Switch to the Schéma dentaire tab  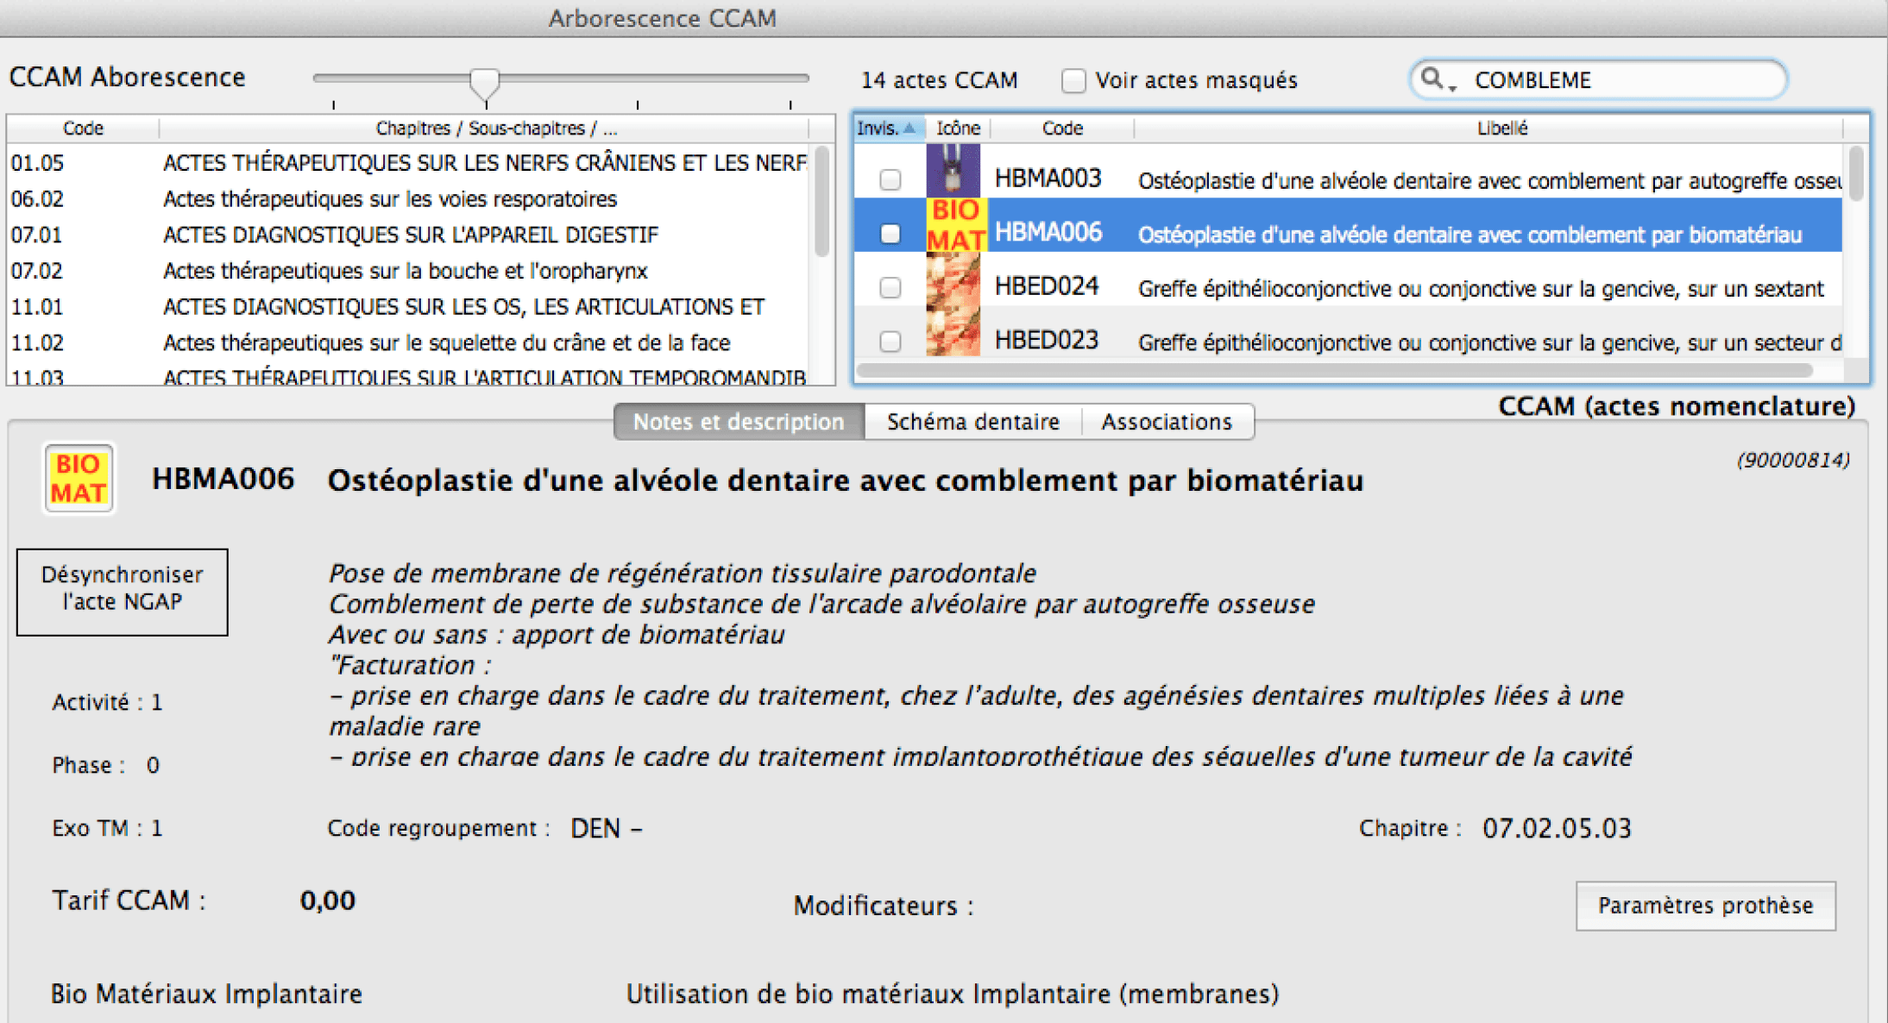point(972,422)
